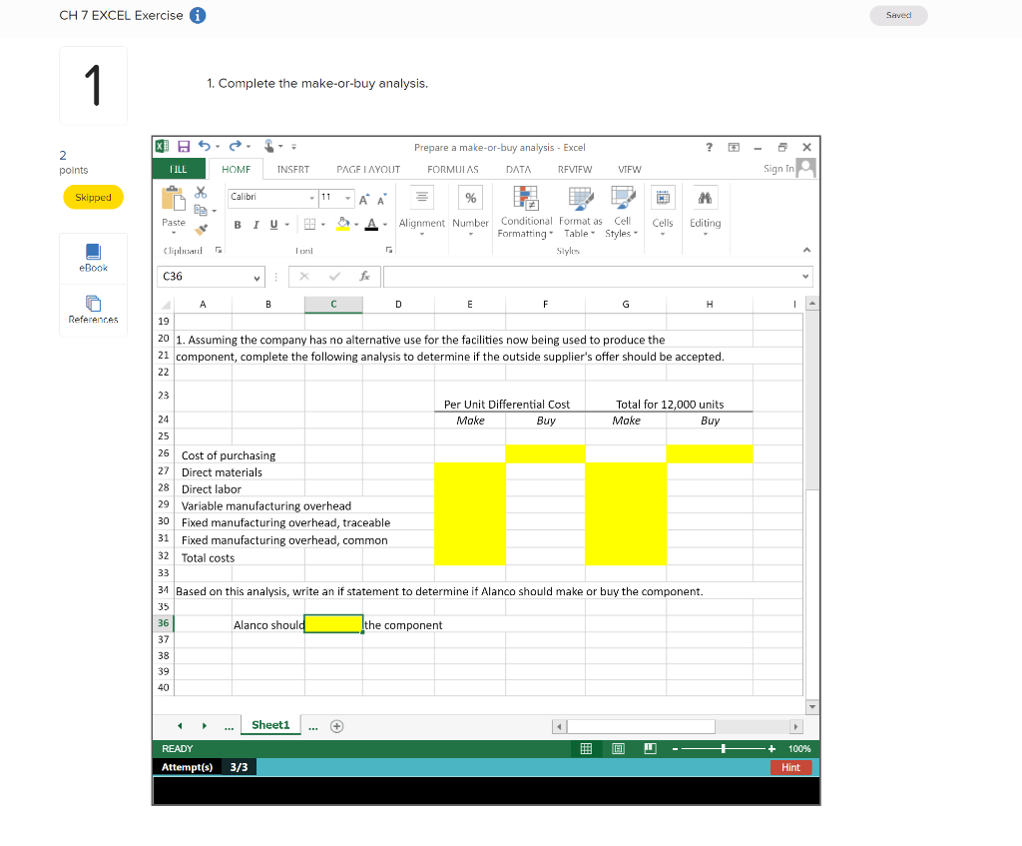Image resolution: width=1022 pixels, height=846 pixels.
Task: Select yellow cell C36 beside Alanco should
Action: pyautogui.click(x=333, y=624)
